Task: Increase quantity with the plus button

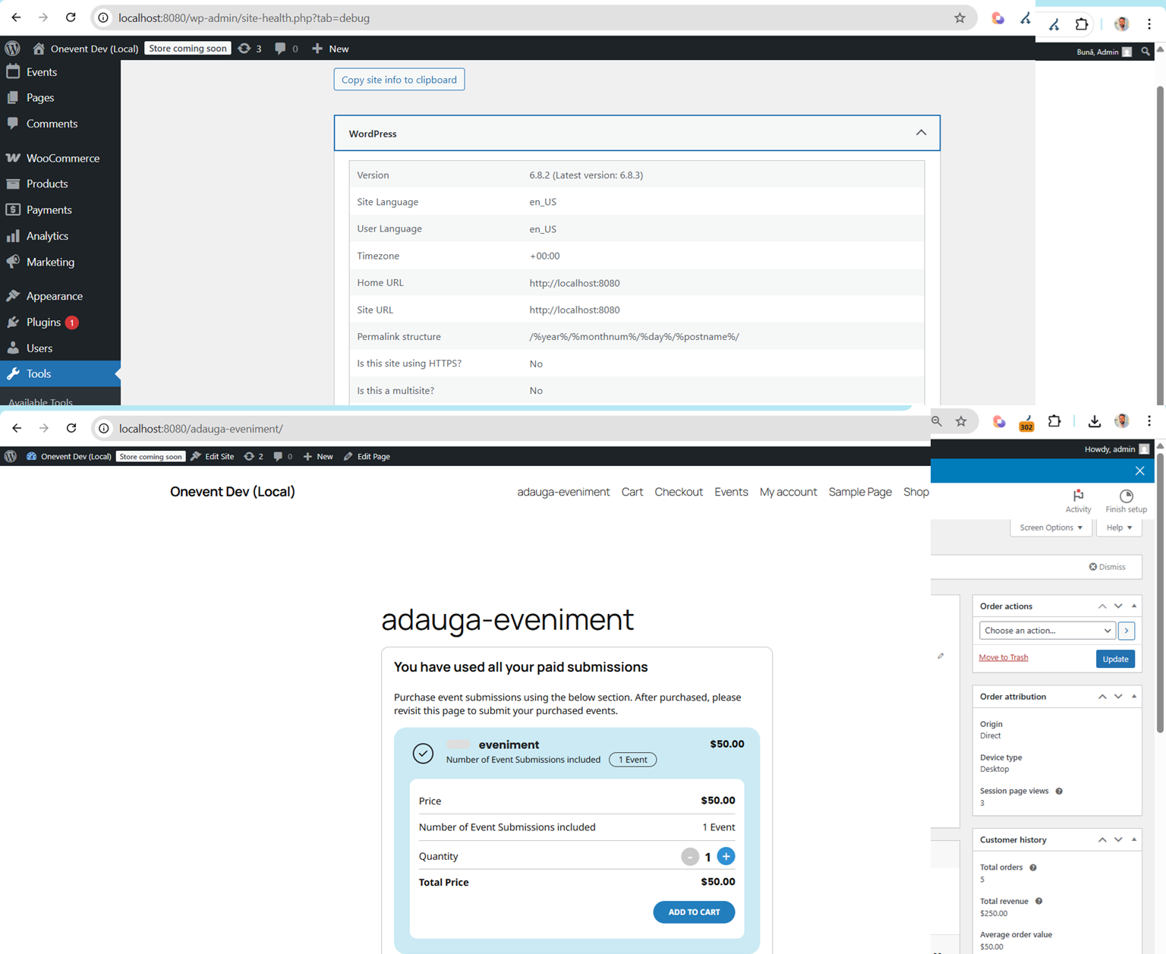Action: (x=726, y=856)
